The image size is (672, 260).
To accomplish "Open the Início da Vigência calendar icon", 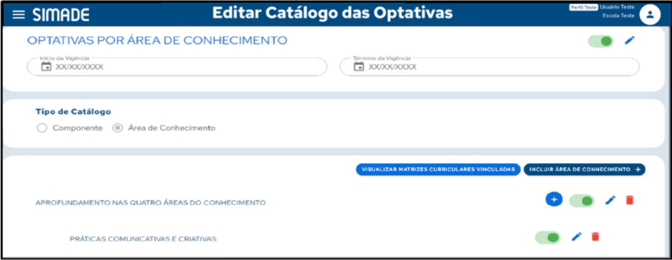I will tap(47, 67).
